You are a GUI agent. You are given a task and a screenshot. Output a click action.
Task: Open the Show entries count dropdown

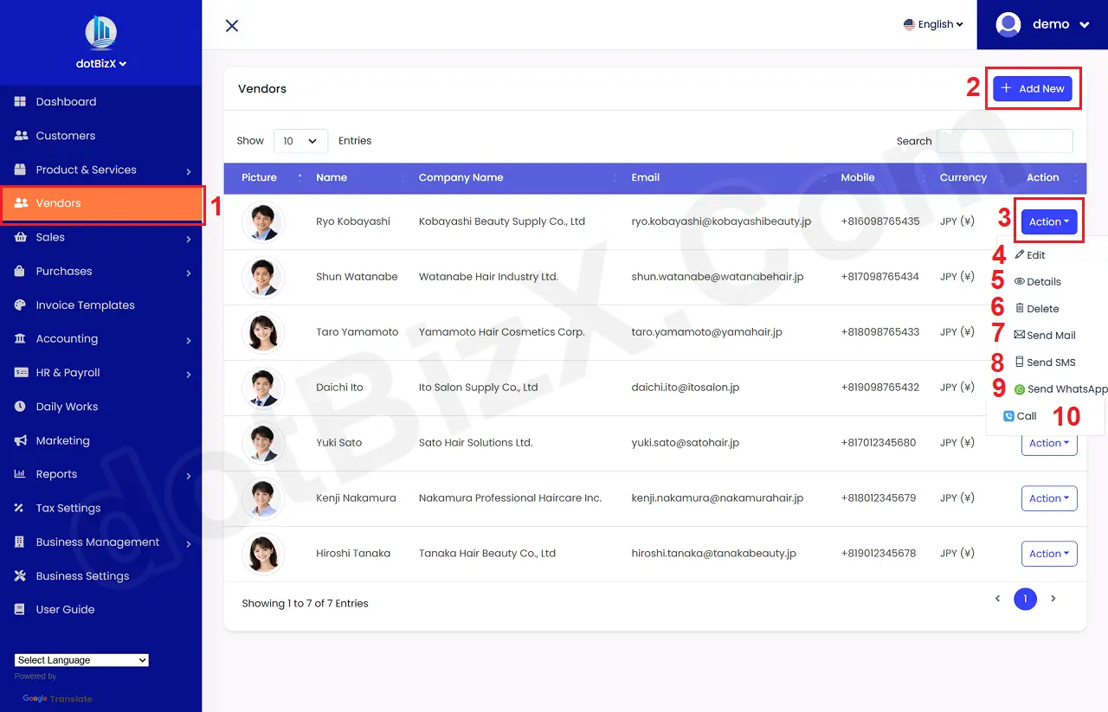click(300, 140)
